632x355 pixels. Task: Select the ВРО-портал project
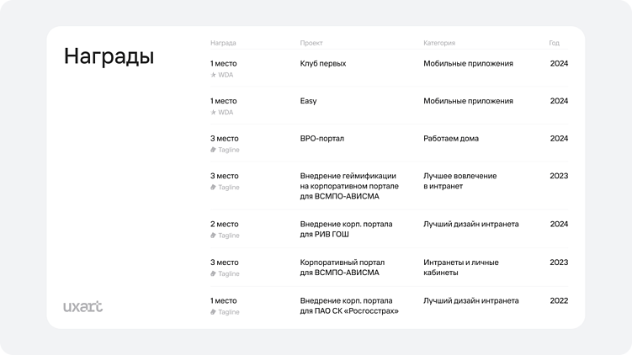pyautogui.click(x=322, y=138)
